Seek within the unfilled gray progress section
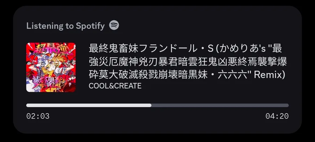The width and height of the screenshot is (315, 142). (x=220, y=105)
